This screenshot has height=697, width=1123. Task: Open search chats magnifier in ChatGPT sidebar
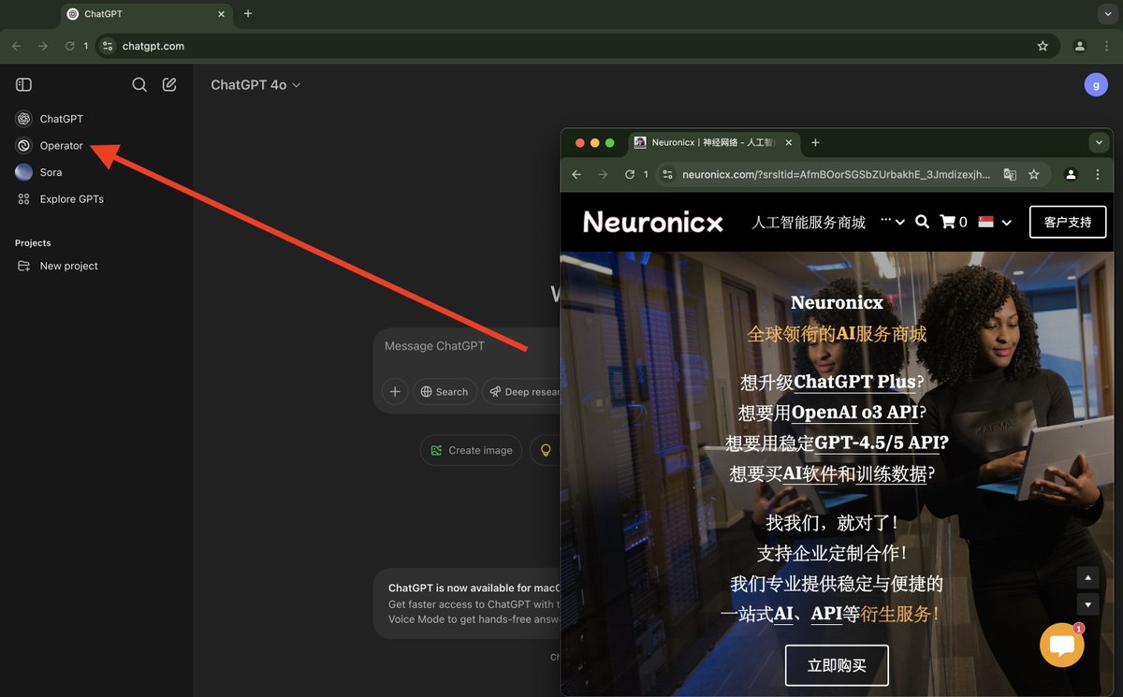[139, 85]
